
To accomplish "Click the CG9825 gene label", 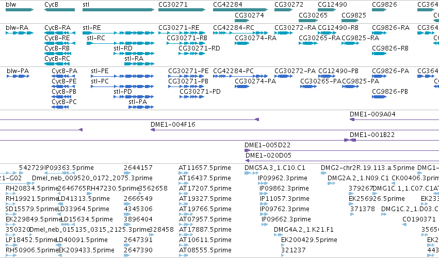I will [x=354, y=15].
